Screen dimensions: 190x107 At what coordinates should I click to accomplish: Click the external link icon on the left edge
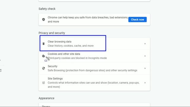(x=1, y=70)
